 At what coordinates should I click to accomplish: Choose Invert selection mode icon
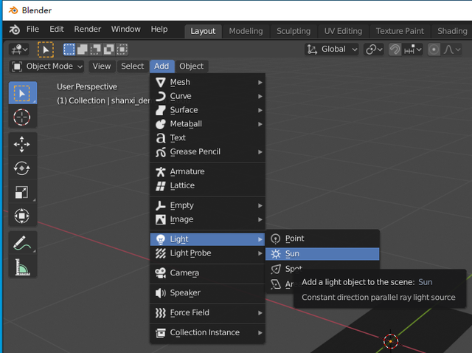(x=108, y=49)
